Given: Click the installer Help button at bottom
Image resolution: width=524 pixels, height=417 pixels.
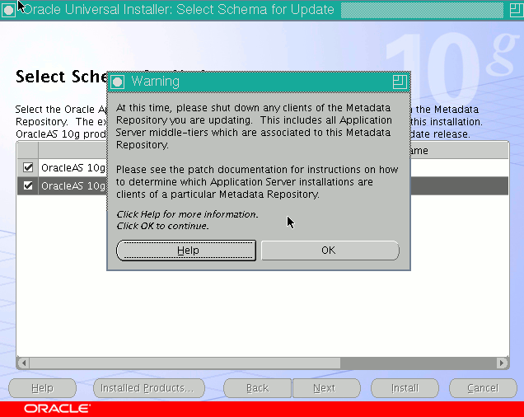Looking at the screenshot, I should click(x=43, y=388).
